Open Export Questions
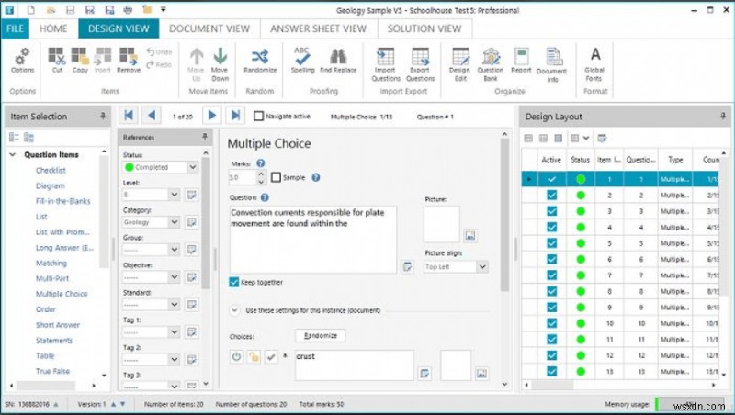This screenshot has height=415, width=735. [420, 64]
